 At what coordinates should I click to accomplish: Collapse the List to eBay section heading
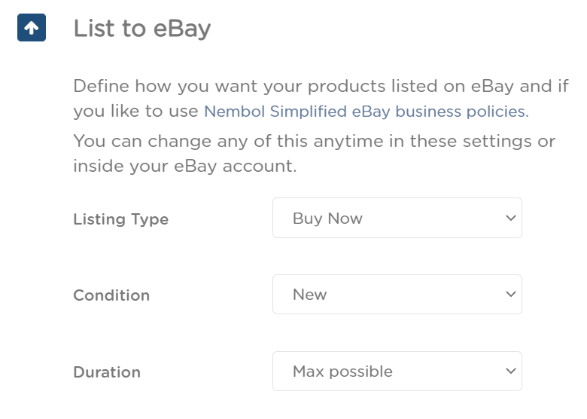coord(142,29)
